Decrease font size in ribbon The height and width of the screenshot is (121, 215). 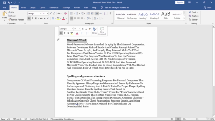point(54,13)
